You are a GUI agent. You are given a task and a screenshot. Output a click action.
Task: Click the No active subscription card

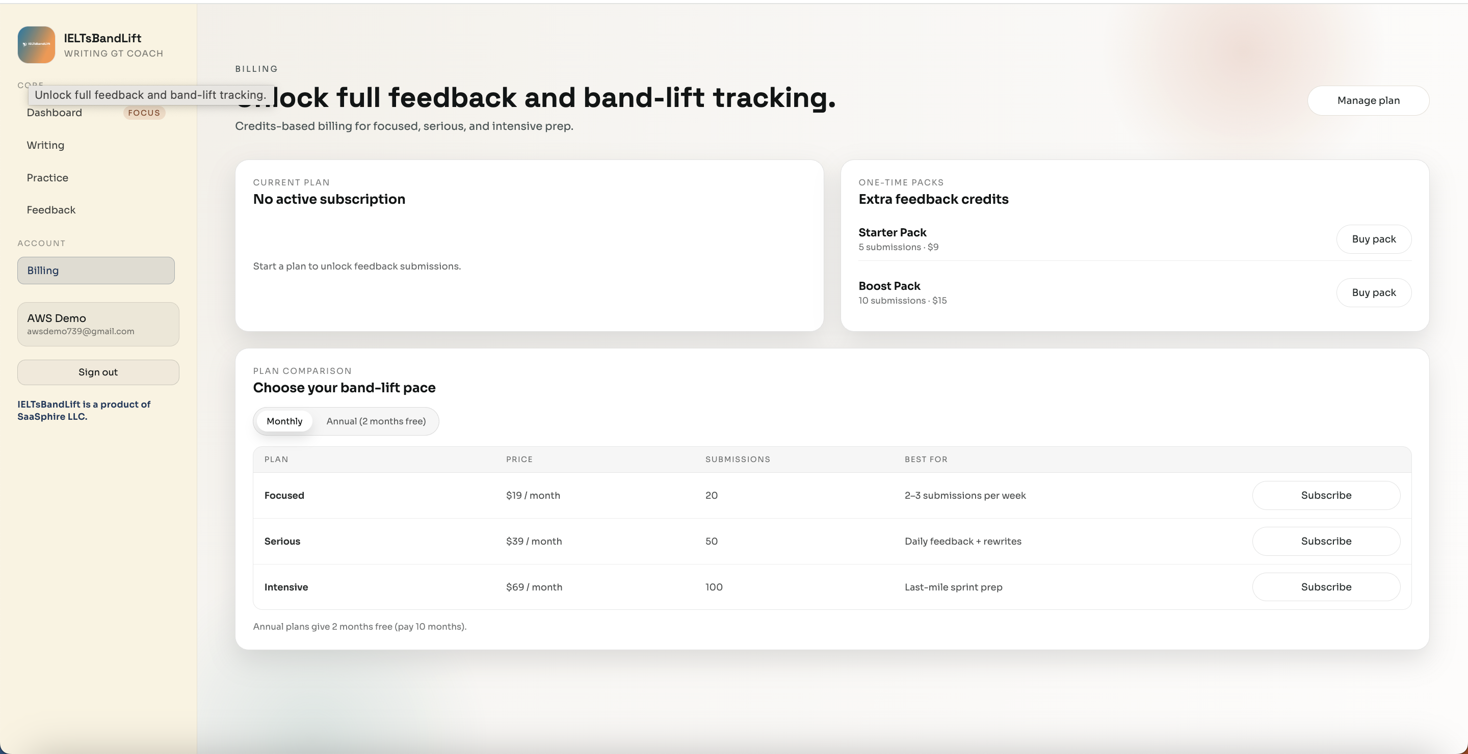coord(530,246)
